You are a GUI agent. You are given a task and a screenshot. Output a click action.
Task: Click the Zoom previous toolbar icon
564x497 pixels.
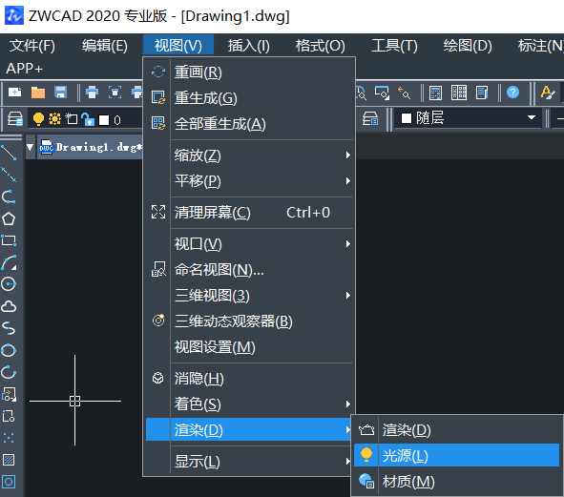point(405,93)
